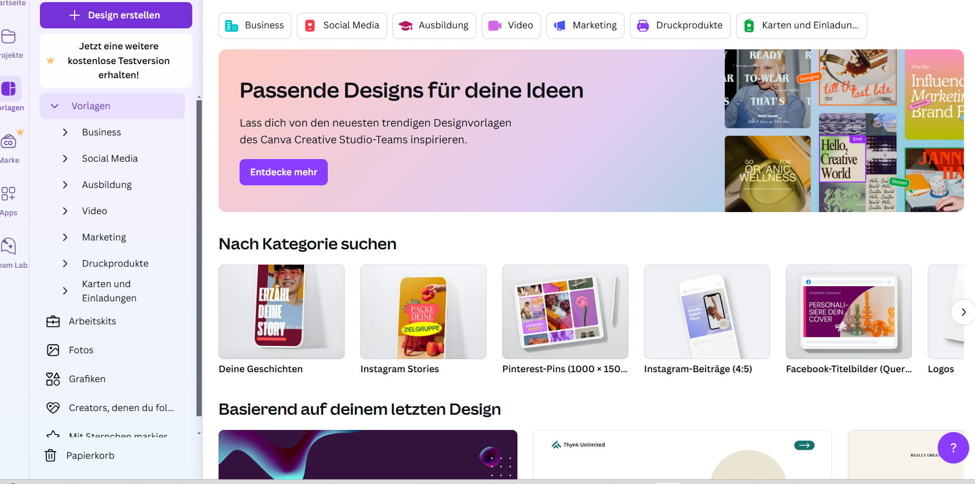This screenshot has width=975, height=484.
Task: Select the Social Media category tab
Action: pyautogui.click(x=342, y=26)
